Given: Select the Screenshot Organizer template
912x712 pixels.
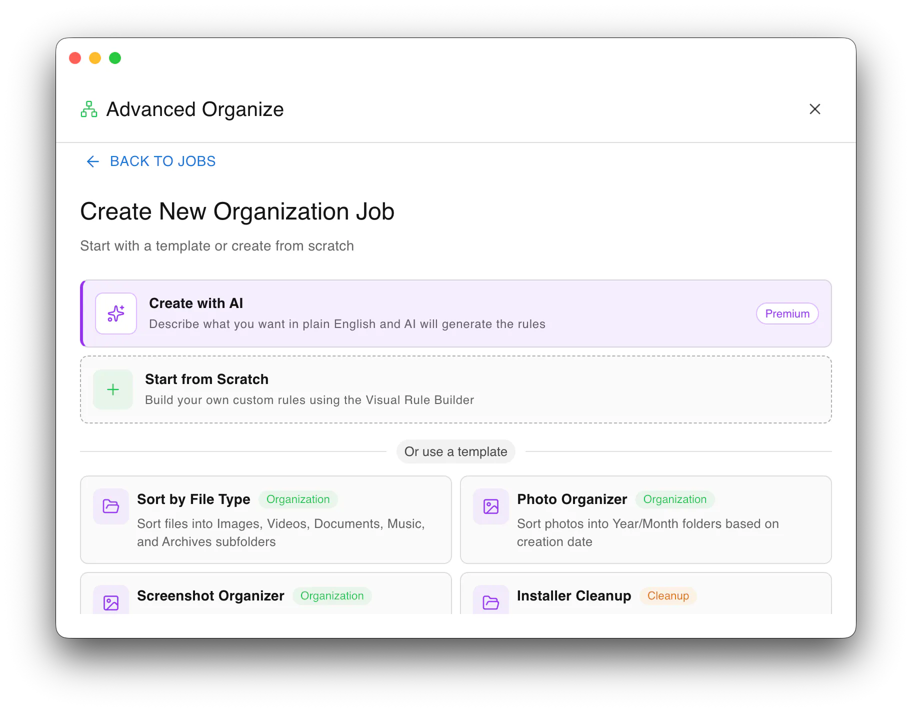Looking at the screenshot, I should pos(266,593).
